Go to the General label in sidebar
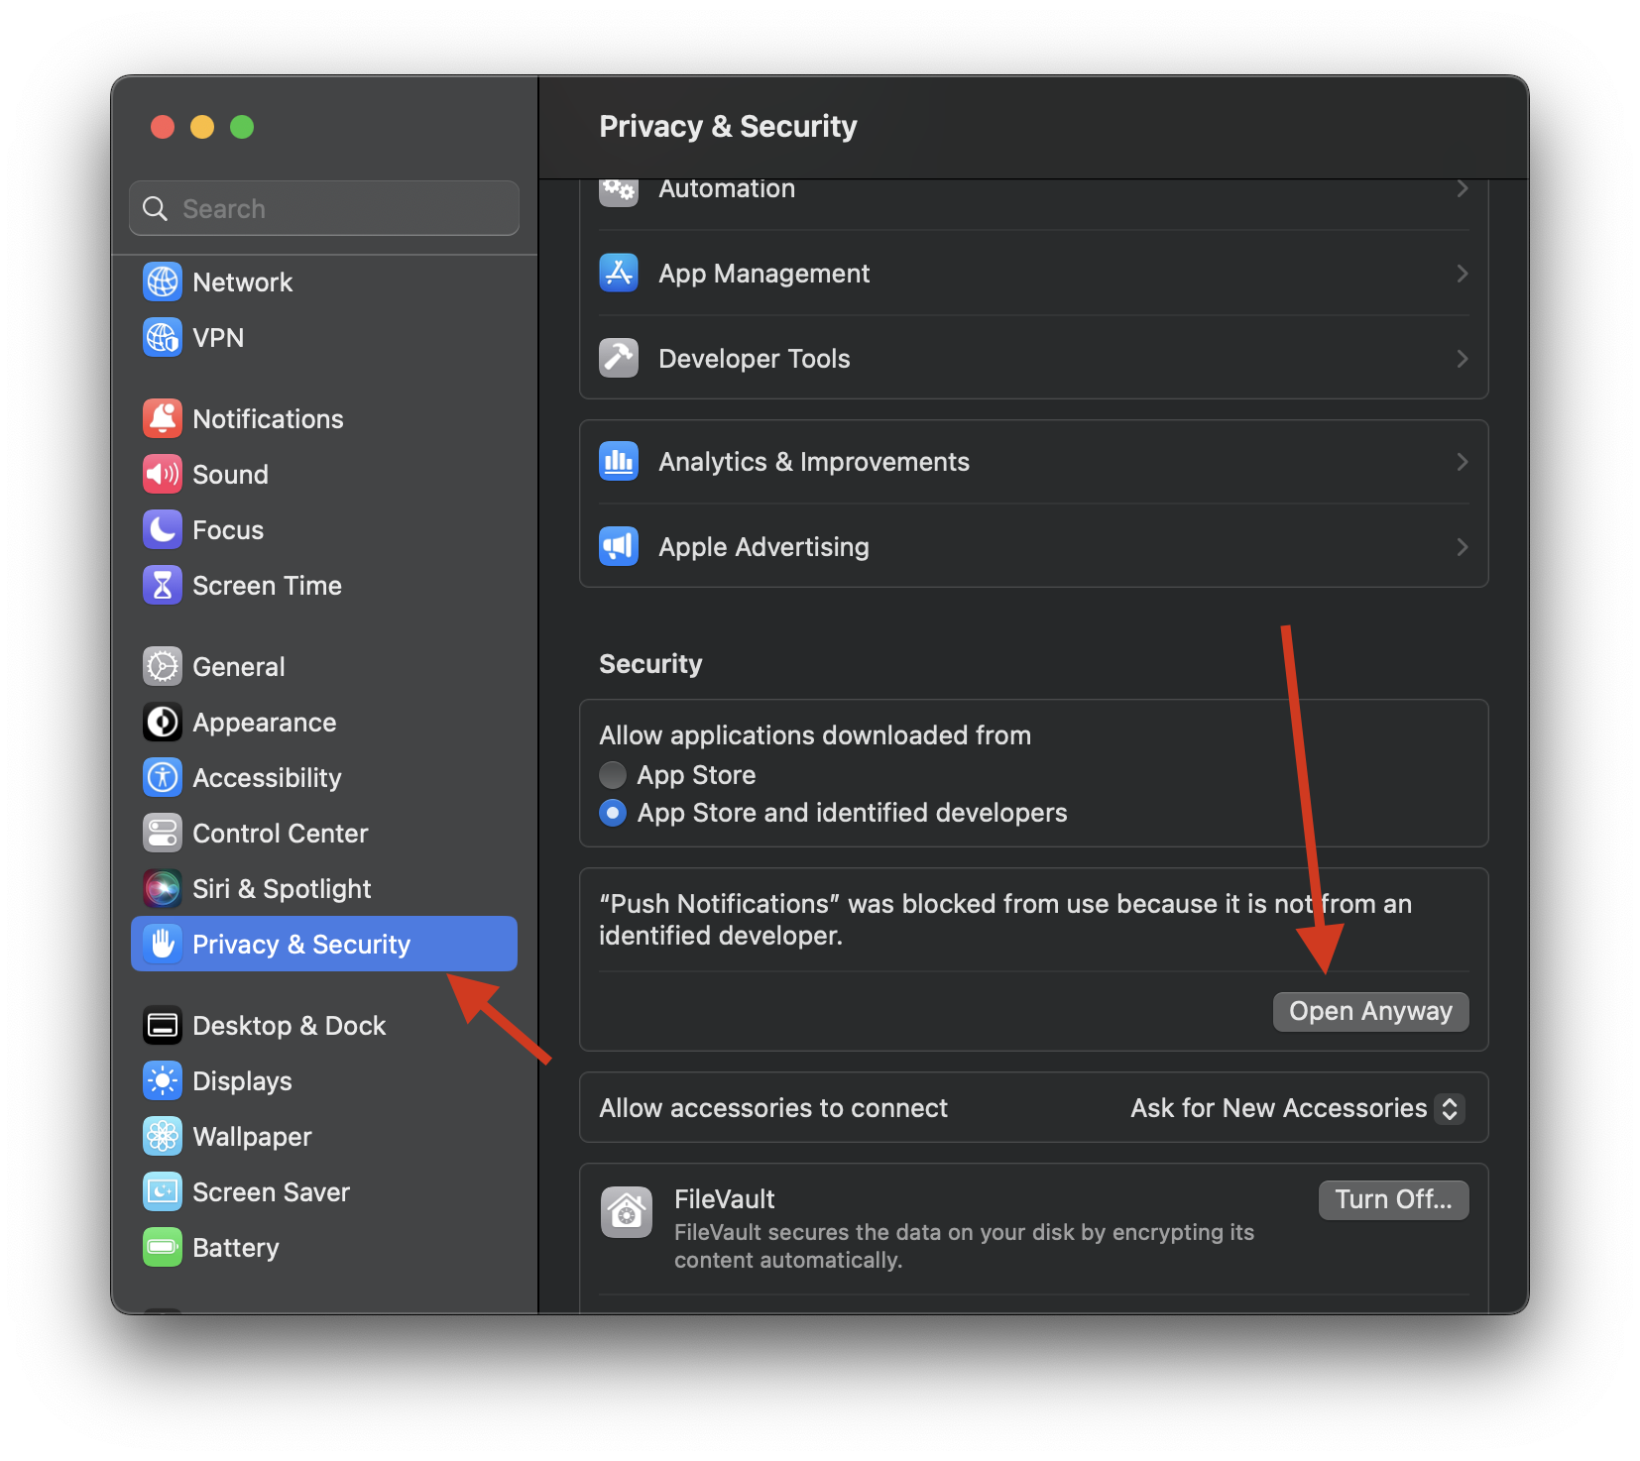1640x1461 pixels. click(x=239, y=667)
